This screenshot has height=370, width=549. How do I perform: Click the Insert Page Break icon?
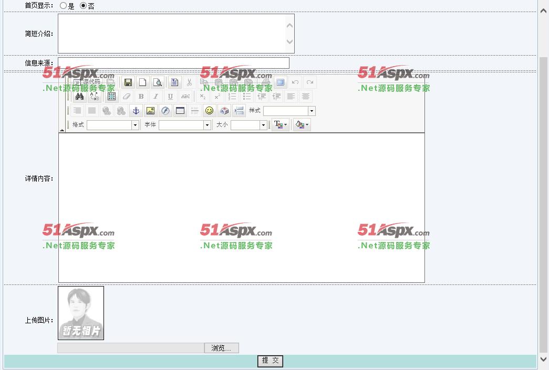(x=239, y=111)
